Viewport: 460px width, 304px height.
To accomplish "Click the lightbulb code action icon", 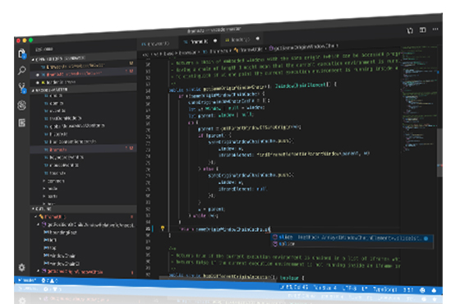I will tap(163, 228).
